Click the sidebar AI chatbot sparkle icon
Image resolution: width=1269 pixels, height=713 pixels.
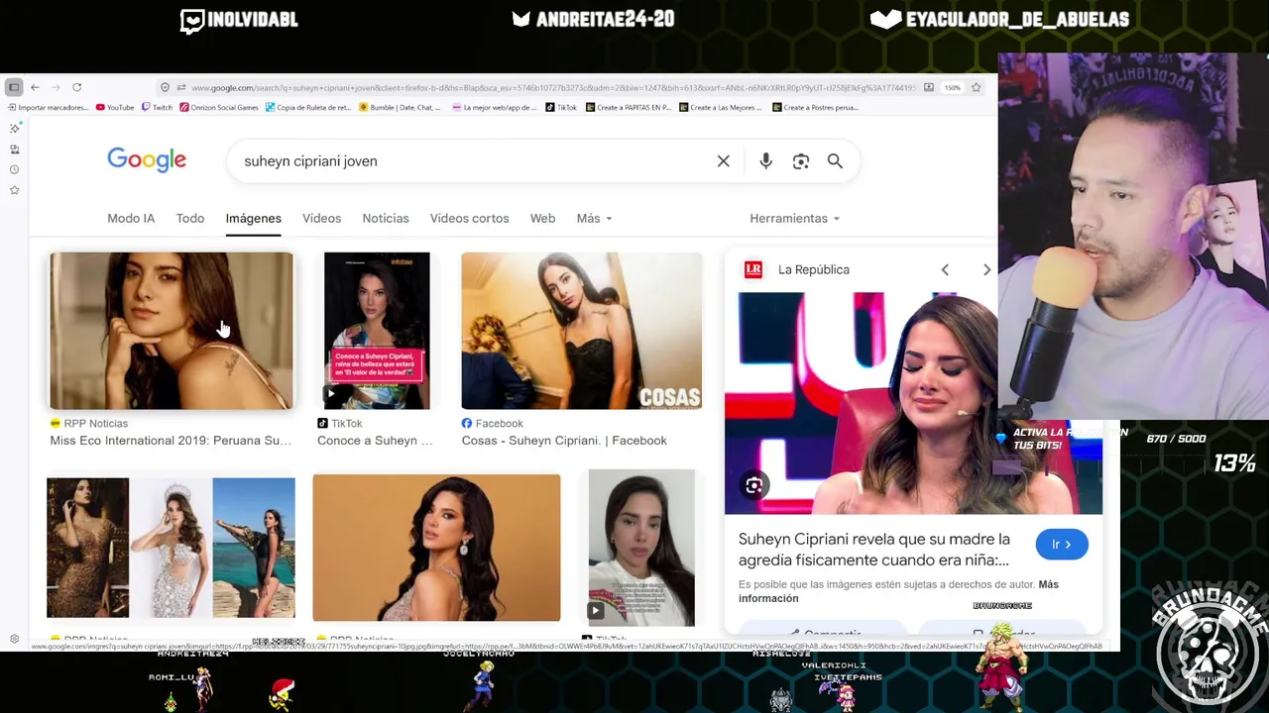click(14, 128)
